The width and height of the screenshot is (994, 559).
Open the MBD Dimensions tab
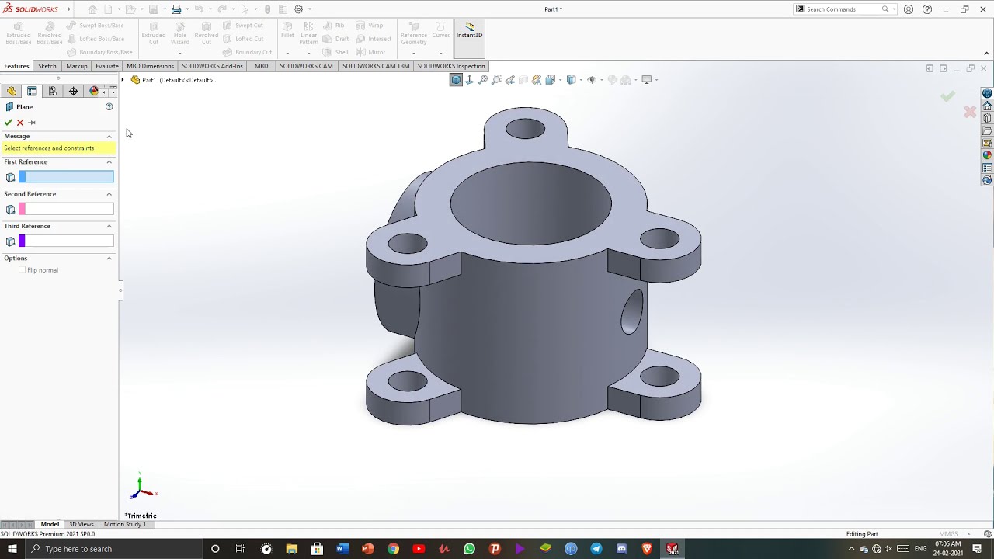[151, 66]
